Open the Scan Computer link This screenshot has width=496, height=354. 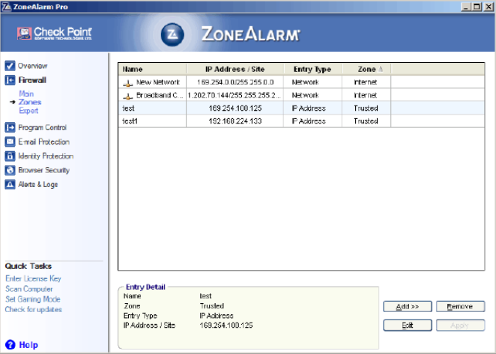coord(29,289)
